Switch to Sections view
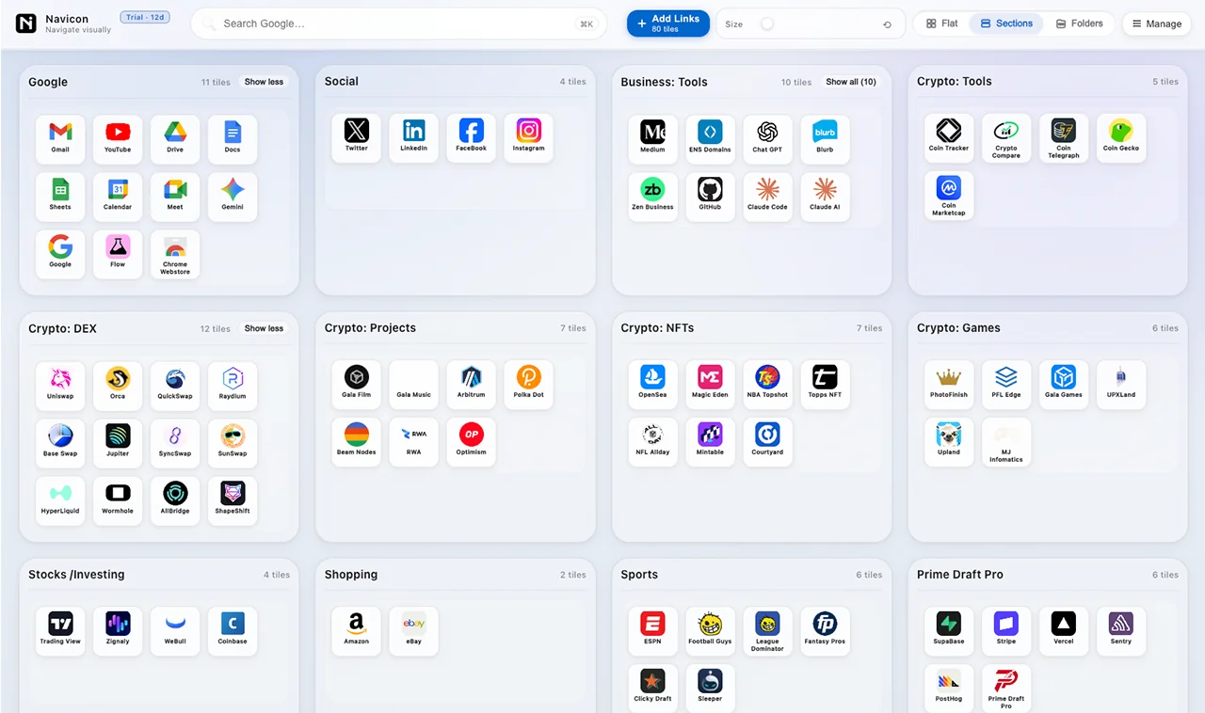This screenshot has height=713, width=1205. 1006,24
